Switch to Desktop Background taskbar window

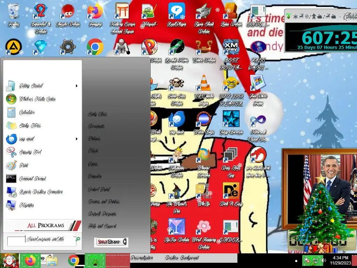click(181, 258)
